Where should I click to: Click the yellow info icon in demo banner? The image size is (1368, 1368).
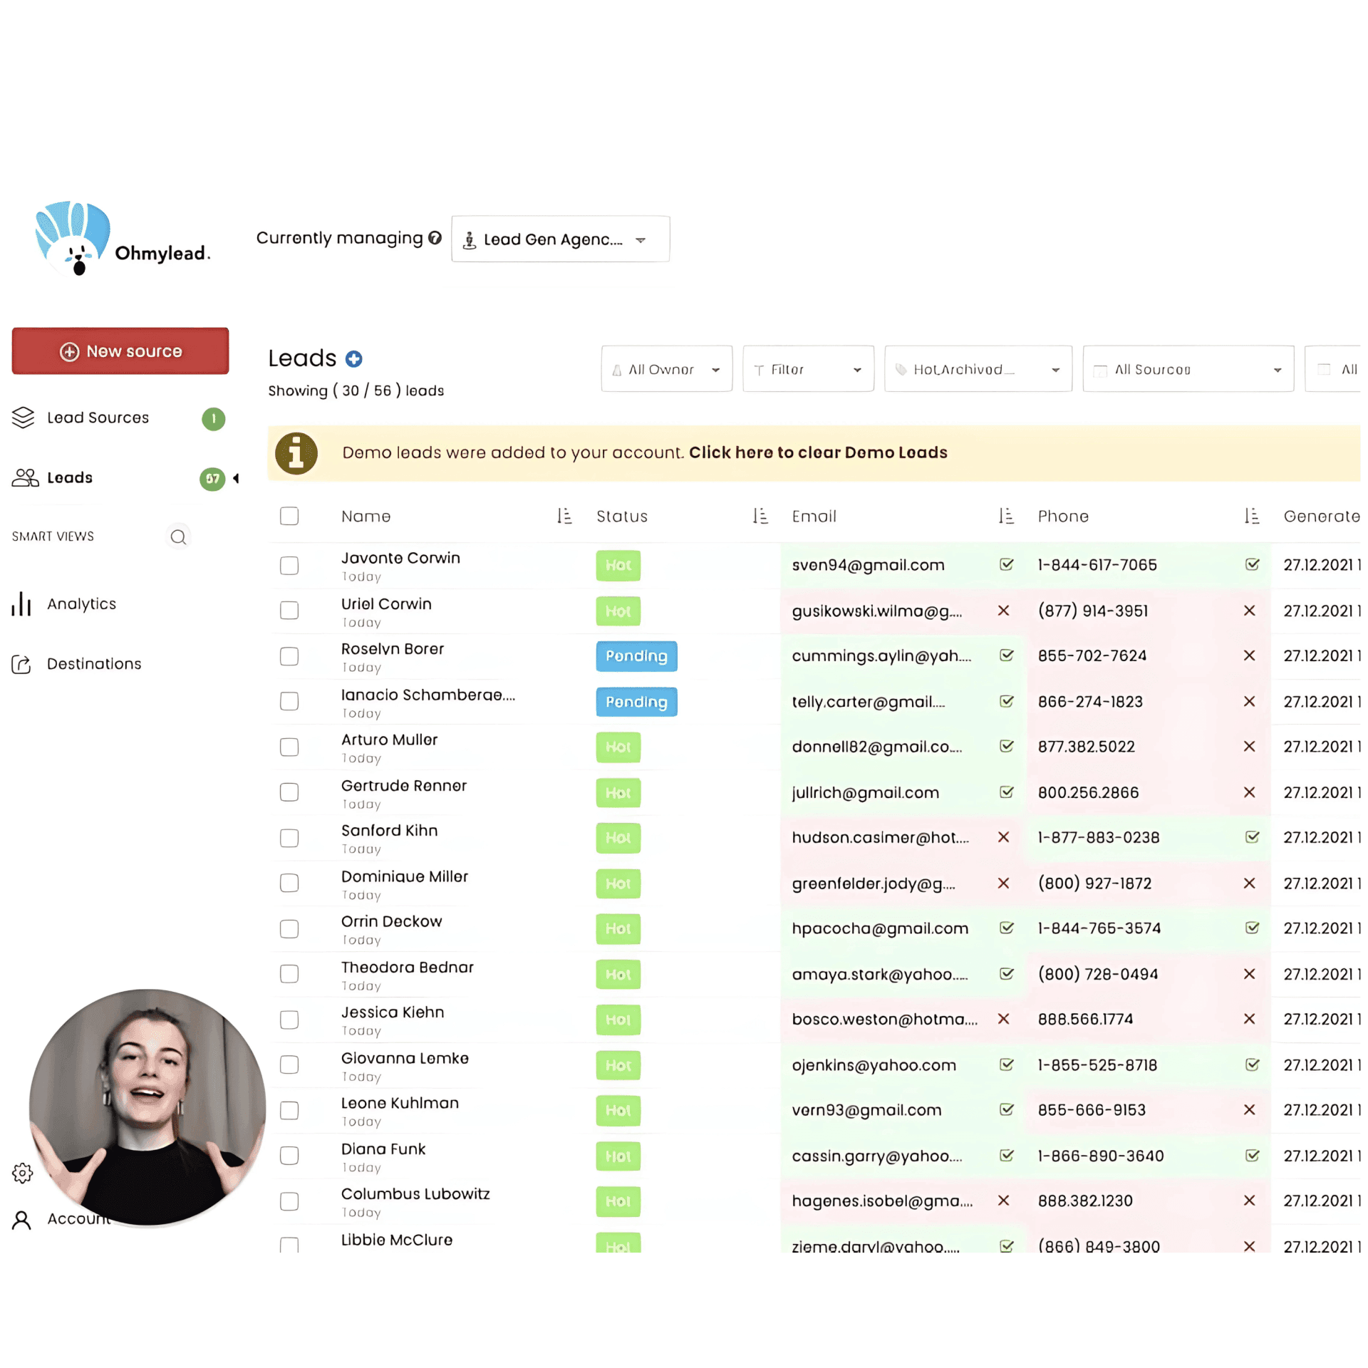click(x=296, y=453)
